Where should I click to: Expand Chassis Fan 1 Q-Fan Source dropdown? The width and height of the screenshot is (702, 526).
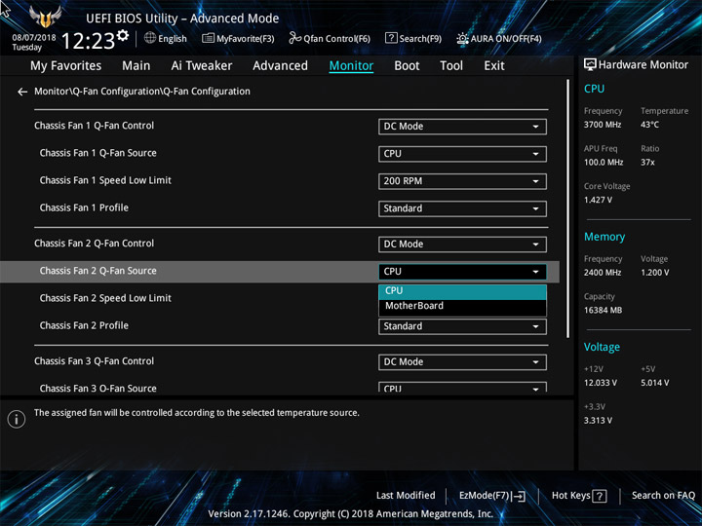tap(462, 154)
